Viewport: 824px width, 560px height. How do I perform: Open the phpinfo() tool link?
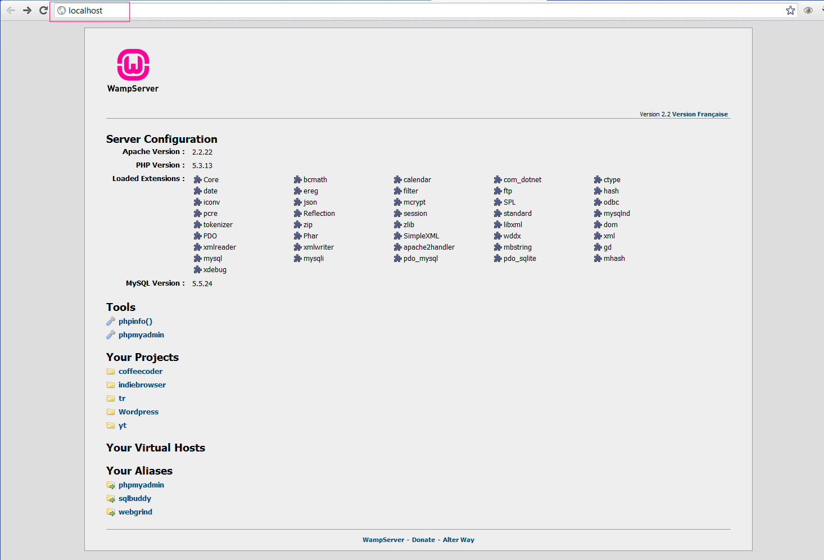tap(135, 322)
